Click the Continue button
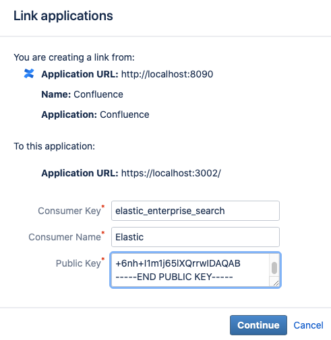This screenshot has height=340, width=331. 258,325
